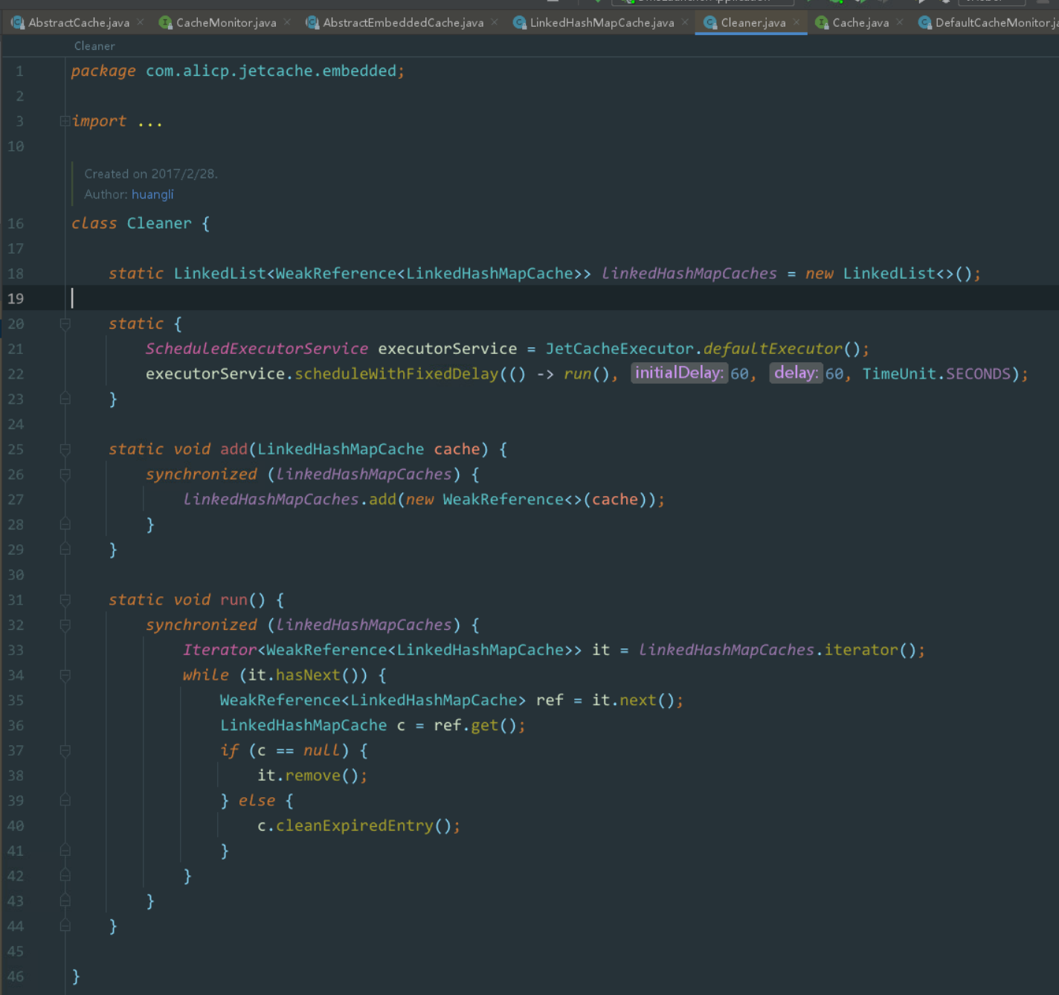Click line number 19 in gutter
The image size is (1059, 995).
16,299
